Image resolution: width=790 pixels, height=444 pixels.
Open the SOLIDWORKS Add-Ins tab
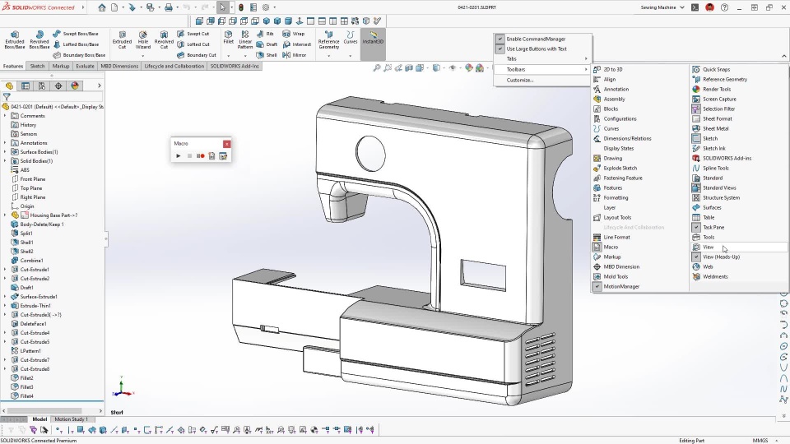pyautogui.click(x=235, y=66)
